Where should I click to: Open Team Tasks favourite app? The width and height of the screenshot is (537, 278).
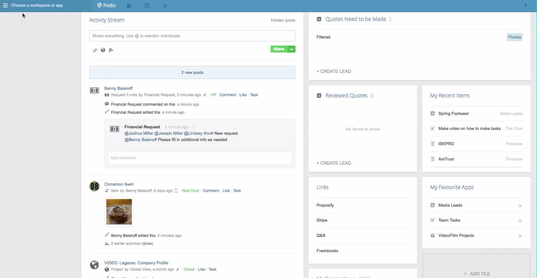[x=449, y=220]
